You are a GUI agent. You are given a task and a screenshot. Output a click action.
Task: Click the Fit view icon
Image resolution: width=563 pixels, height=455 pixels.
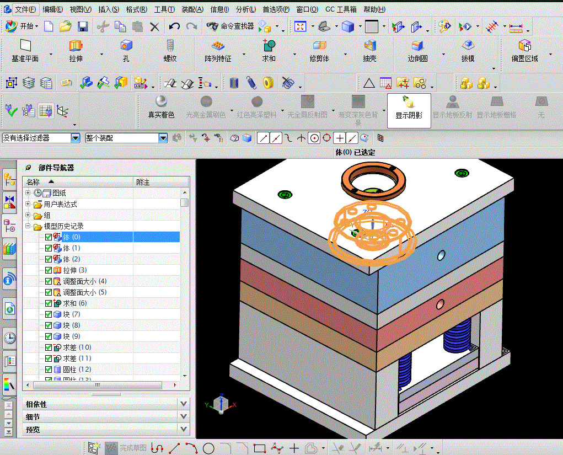pyautogui.click(x=300, y=26)
